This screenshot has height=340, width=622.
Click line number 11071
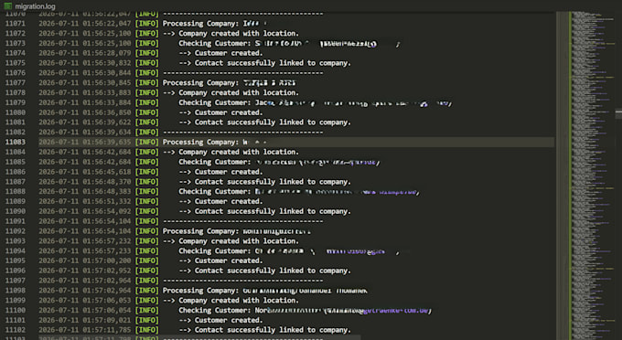click(x=15, y=24)
